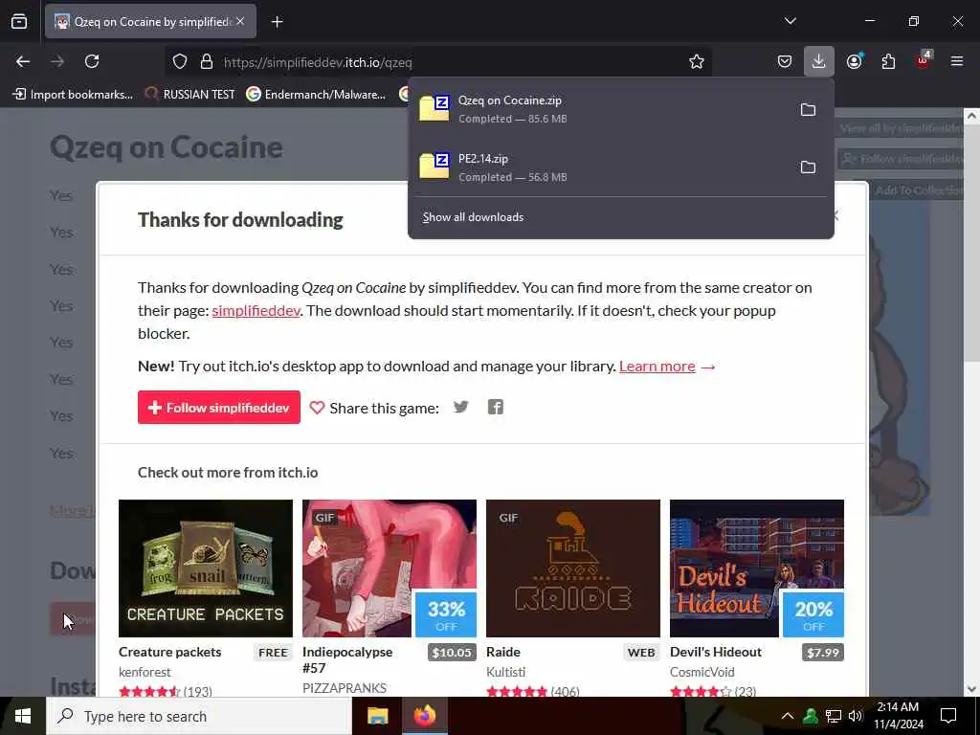View site security padlock info

(207, 61)
